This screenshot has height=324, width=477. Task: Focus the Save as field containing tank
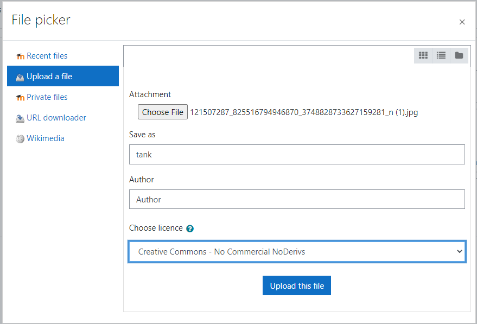(297, 155)
